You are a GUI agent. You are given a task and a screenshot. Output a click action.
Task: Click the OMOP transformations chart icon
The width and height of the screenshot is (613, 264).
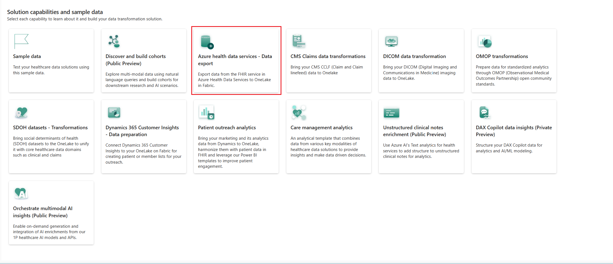pyautogui.click(x=485, y=42)
